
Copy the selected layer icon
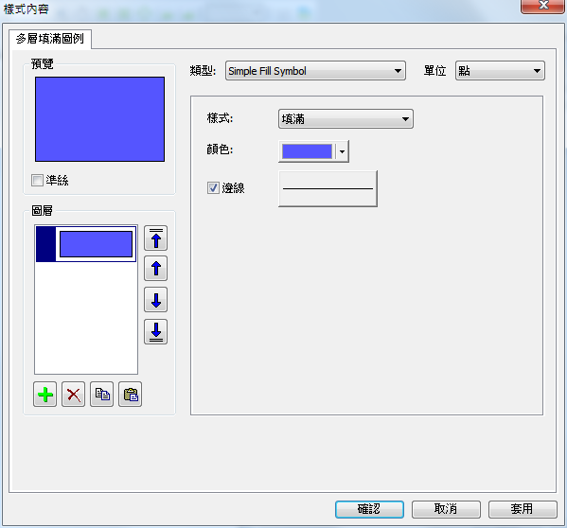coord(101,395)
